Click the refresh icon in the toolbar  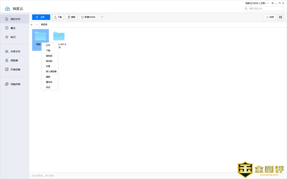tap(102, 17)
